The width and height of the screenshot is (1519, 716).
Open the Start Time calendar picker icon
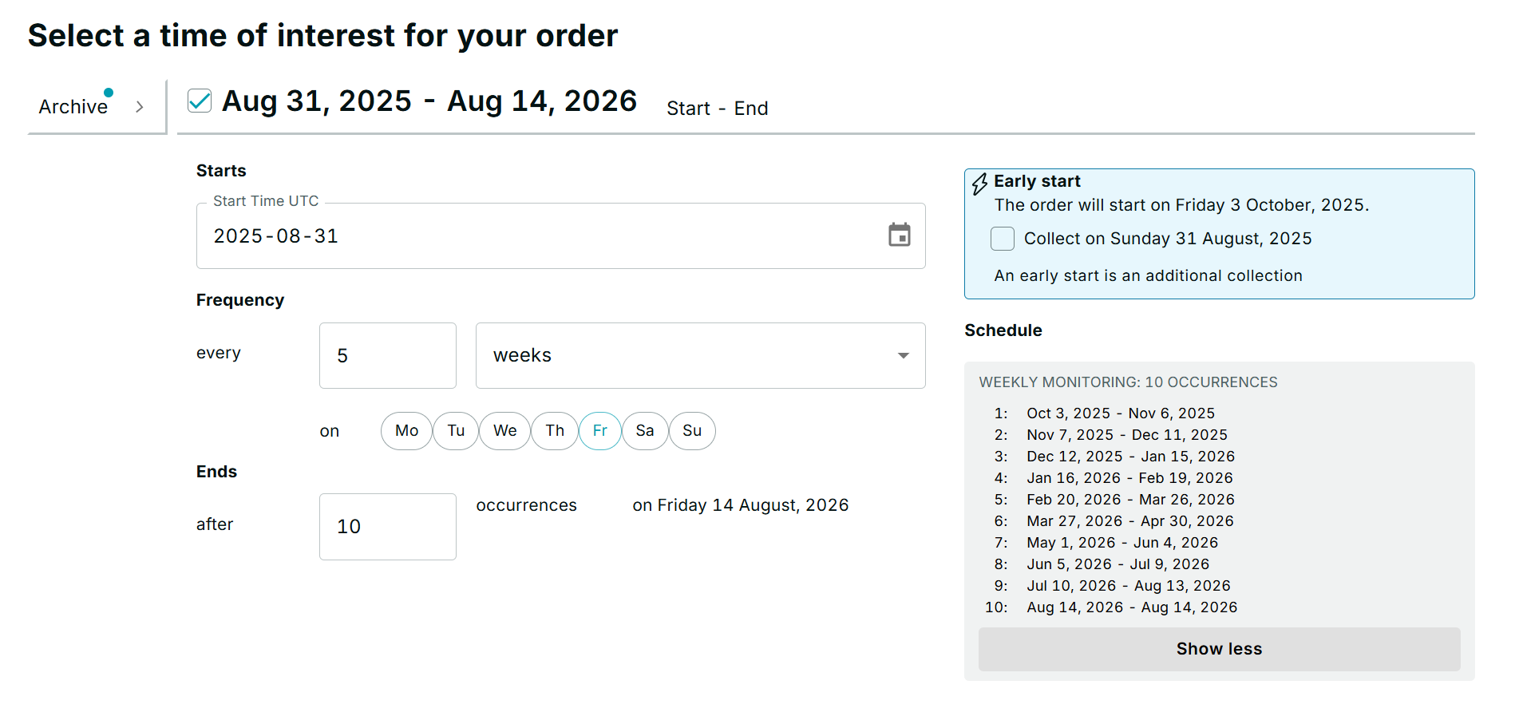[899, 235]
